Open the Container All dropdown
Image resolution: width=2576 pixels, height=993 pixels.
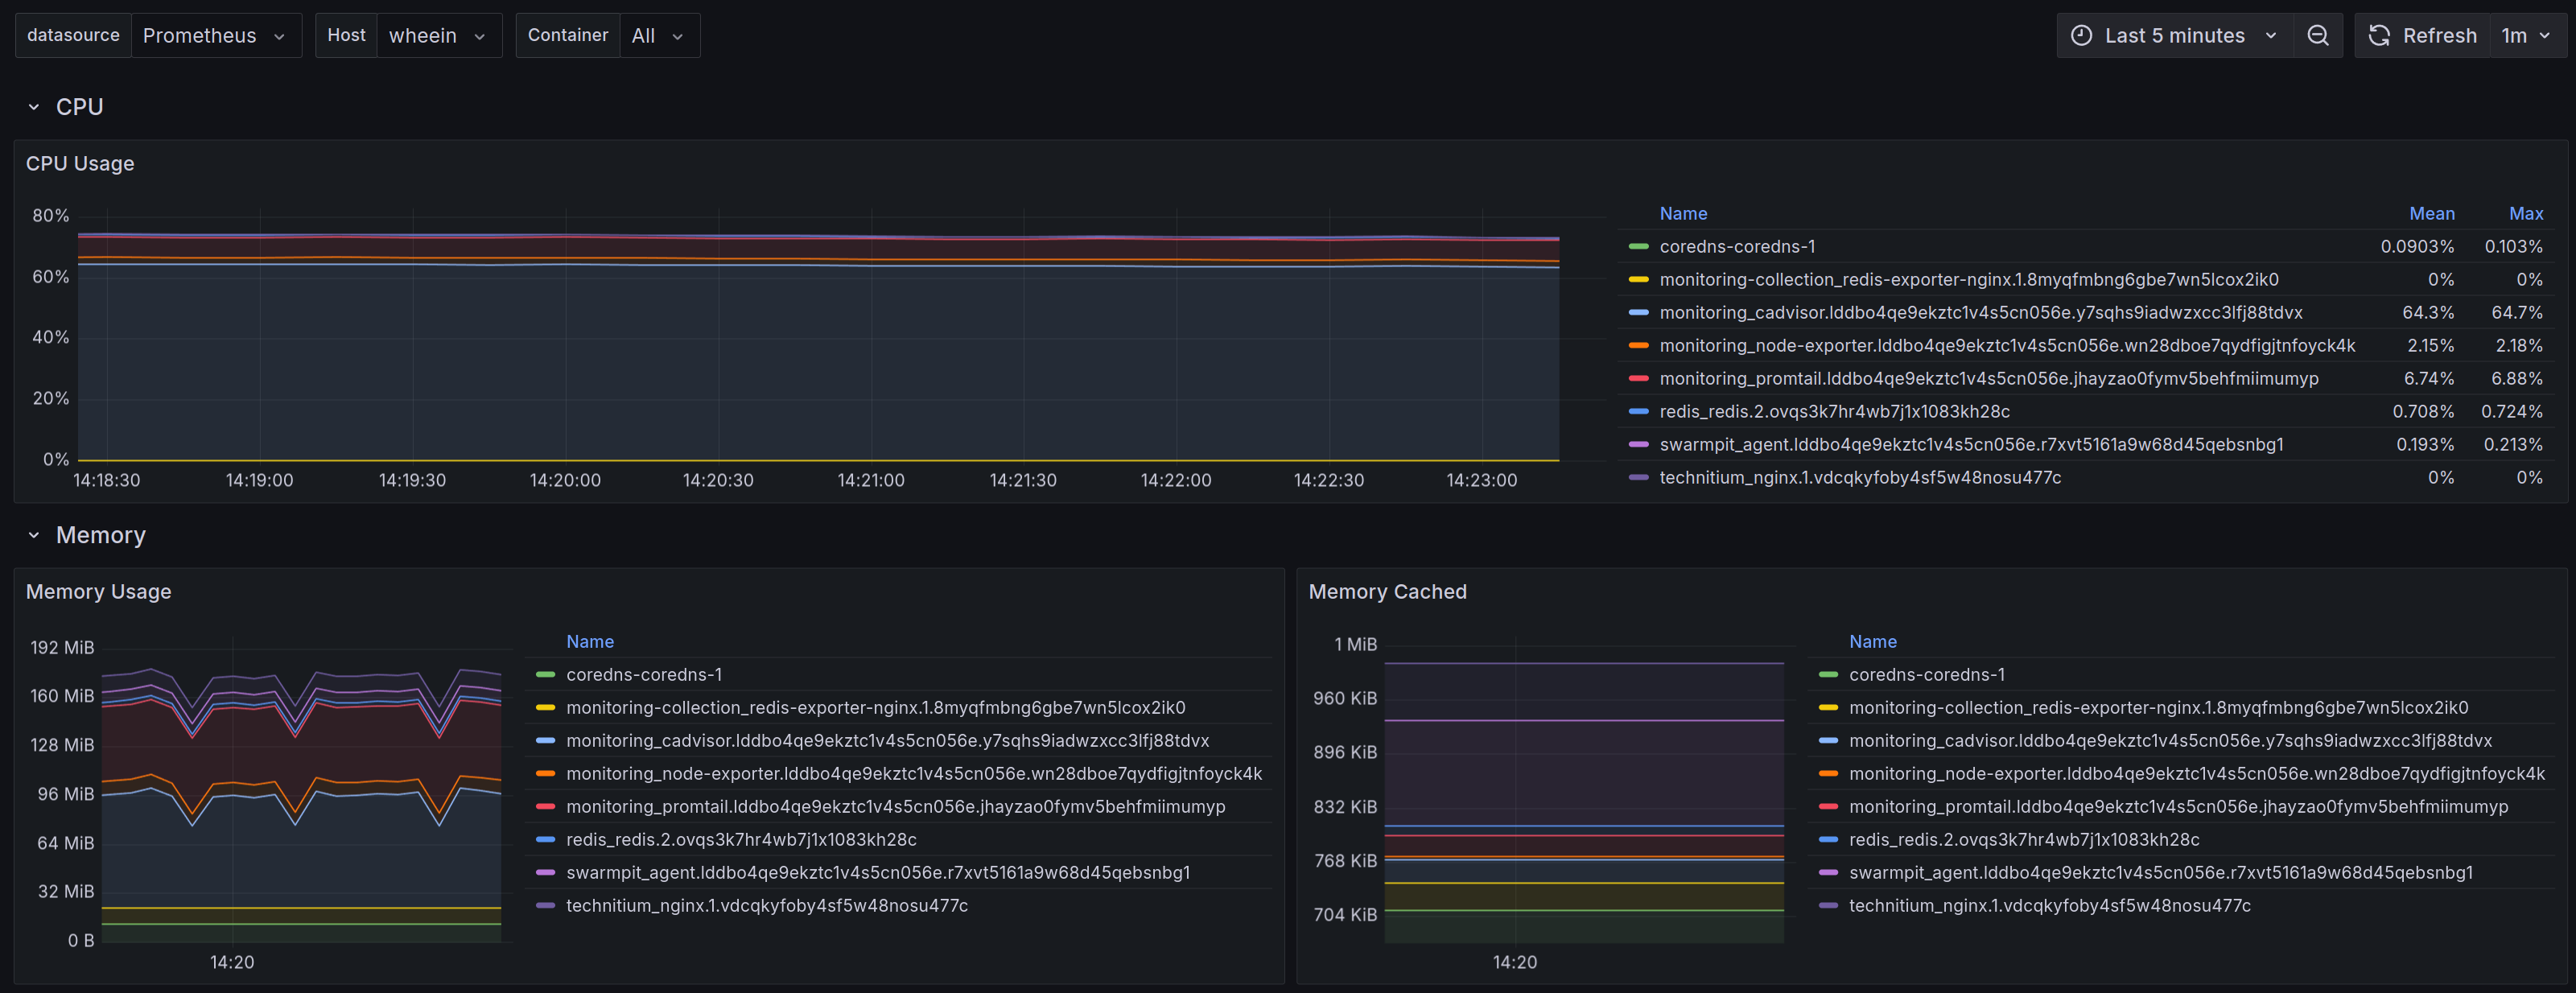click(x=658, y=36)
